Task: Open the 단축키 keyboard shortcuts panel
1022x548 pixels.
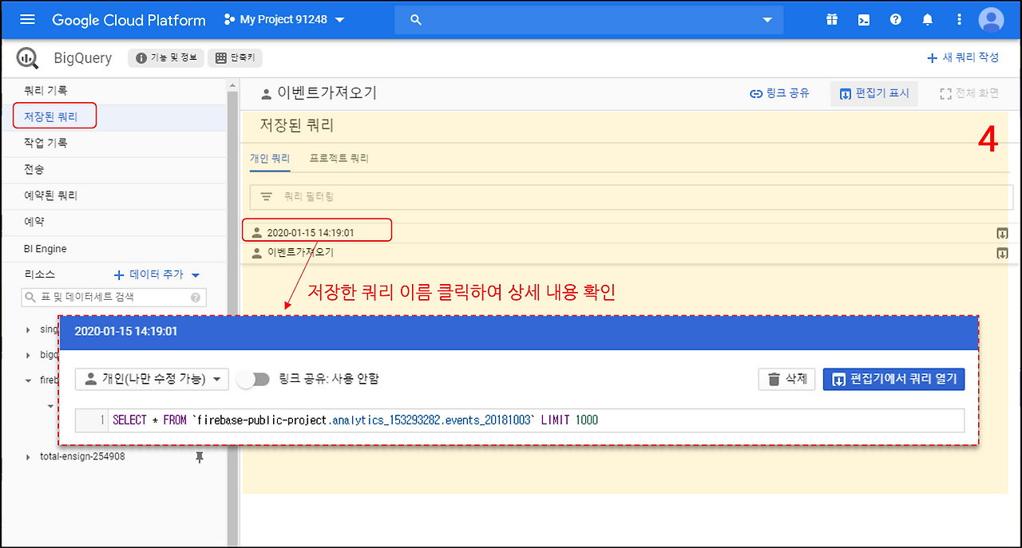Action: tap(234, 57)
